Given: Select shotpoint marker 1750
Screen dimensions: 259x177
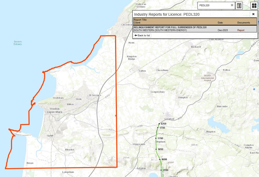Looking at the screenshot, I should 158,128.
